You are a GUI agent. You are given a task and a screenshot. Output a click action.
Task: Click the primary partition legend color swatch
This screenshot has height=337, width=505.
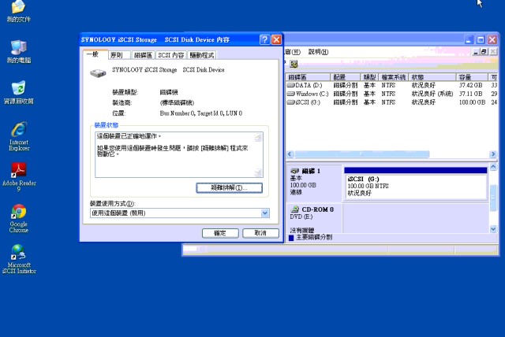point(291,238)
